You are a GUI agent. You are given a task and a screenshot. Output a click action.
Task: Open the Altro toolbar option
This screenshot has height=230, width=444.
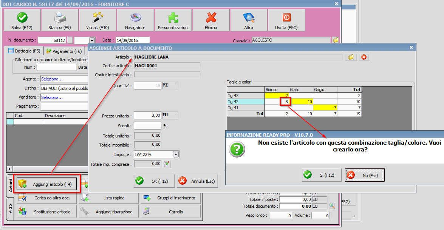point(249,20)
